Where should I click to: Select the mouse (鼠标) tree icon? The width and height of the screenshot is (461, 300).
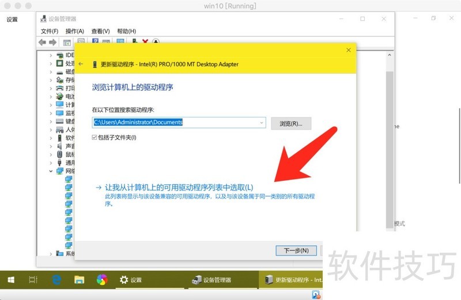point(60,154)
